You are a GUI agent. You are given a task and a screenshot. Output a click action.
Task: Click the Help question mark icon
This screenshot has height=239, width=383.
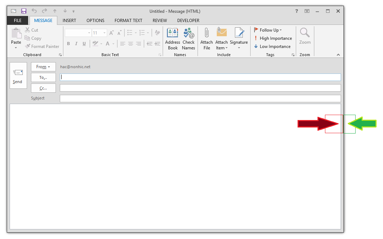coord(297,11)
